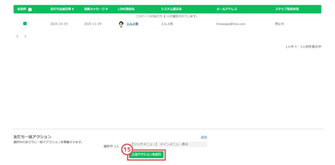The width and height of the screenshot is (335, 165).
Task: Toggle the 全選択 select-all checkbox
Action: [x=30, y=9]
